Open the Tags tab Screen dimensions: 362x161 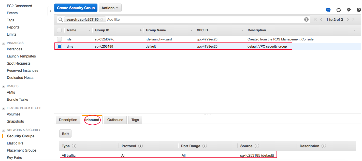pyautogui.click(x=135, y=120)
